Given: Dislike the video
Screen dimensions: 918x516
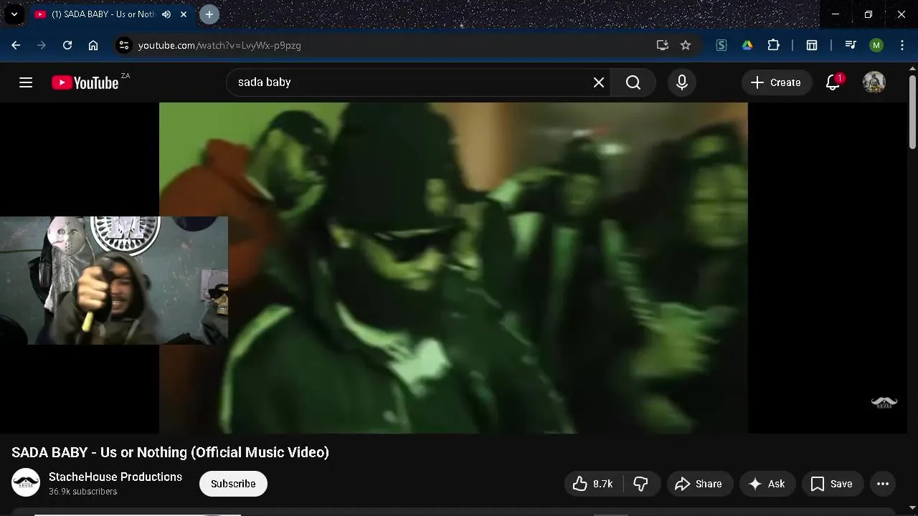Looking at the screenshot, I should (x=641, y=484).
